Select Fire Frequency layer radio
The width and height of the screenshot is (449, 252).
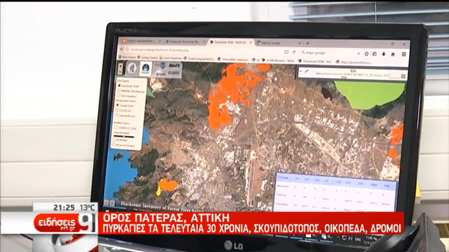pos(119,96)
